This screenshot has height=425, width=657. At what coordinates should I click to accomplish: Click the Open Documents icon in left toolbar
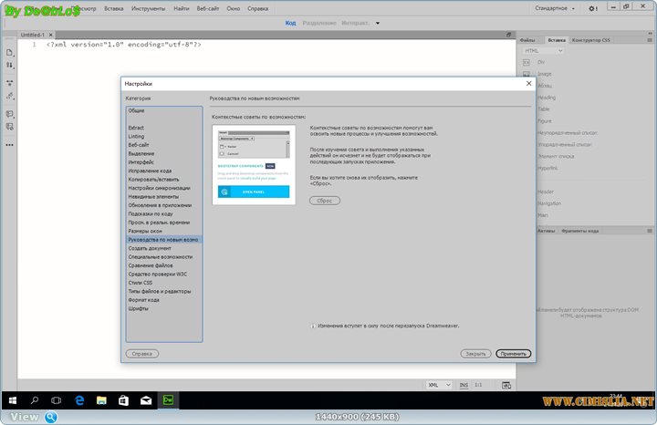[x=10, y=52]
